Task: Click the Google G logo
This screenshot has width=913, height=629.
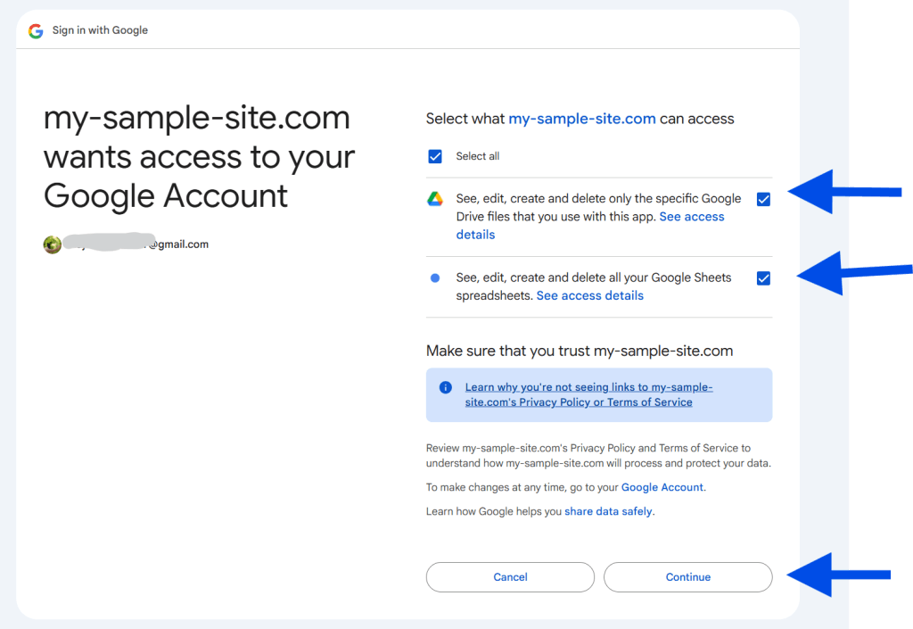Action: pos(36,31)
